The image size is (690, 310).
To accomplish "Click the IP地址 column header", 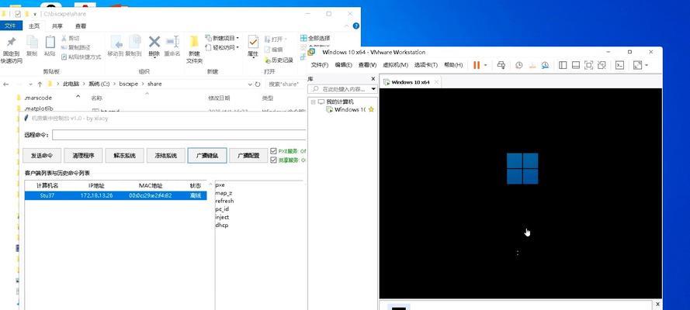I will click(96, 186).
